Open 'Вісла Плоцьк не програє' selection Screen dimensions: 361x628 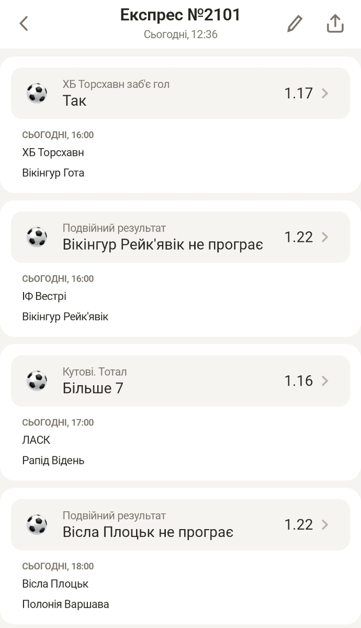(x=148, y=532)
